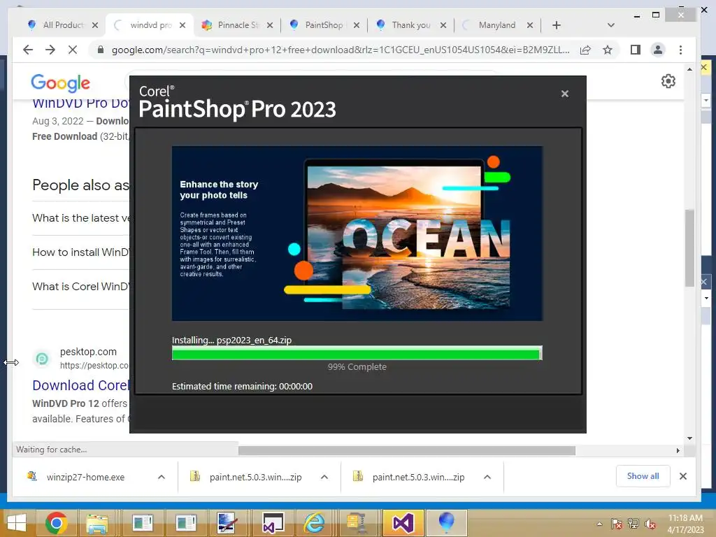716x537 pixels.
Task: Click the installation progress bar
Action: pyautogui.click(x=357, y=353)
